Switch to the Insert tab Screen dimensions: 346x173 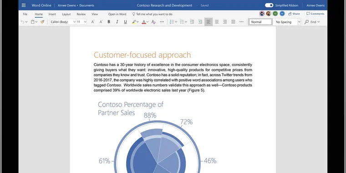52,14
